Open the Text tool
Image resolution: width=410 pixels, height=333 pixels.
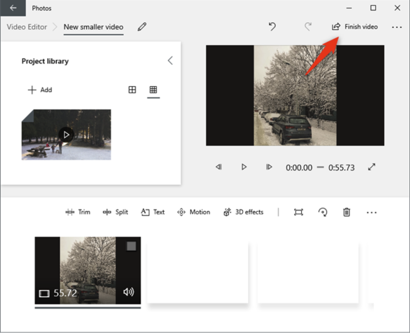(x=153, y=212)
